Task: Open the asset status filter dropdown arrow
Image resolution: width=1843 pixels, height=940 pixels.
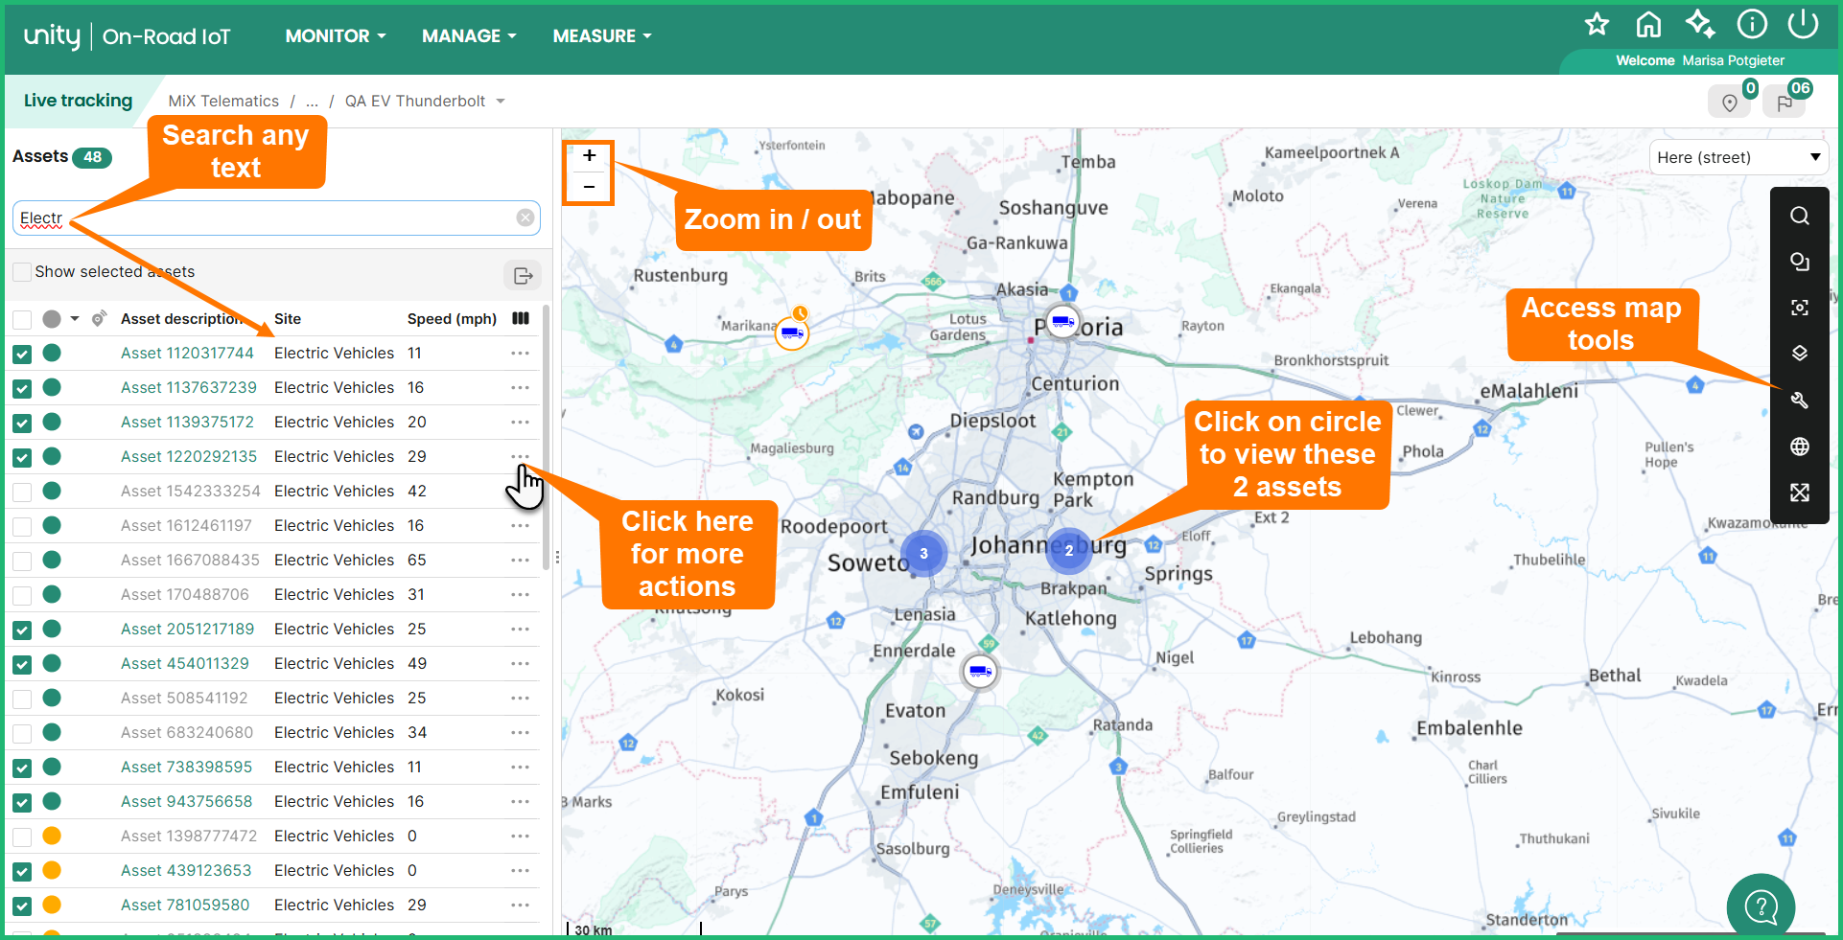Action: pyautogui.click(x=76, y=319)
